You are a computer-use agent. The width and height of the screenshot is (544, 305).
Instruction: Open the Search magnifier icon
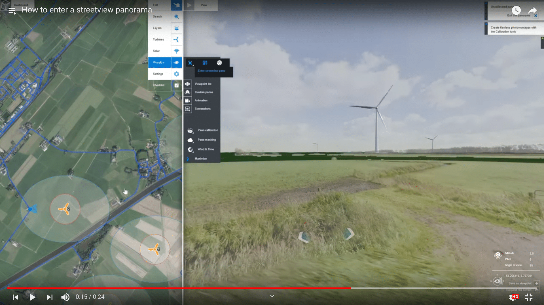176,17
